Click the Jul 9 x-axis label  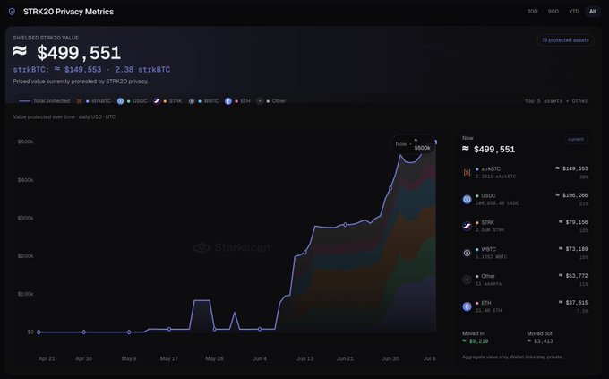coord(430,358)
